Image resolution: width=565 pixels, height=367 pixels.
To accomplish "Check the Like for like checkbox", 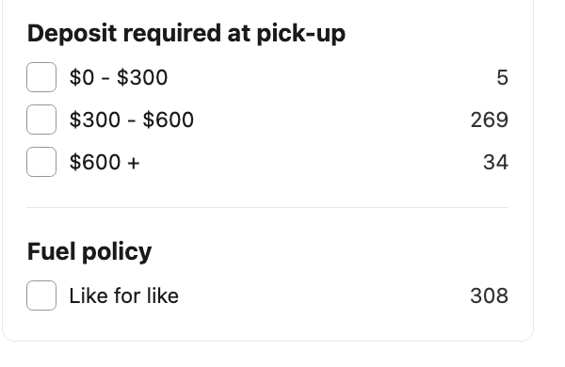I will click(x=41, y=295).
